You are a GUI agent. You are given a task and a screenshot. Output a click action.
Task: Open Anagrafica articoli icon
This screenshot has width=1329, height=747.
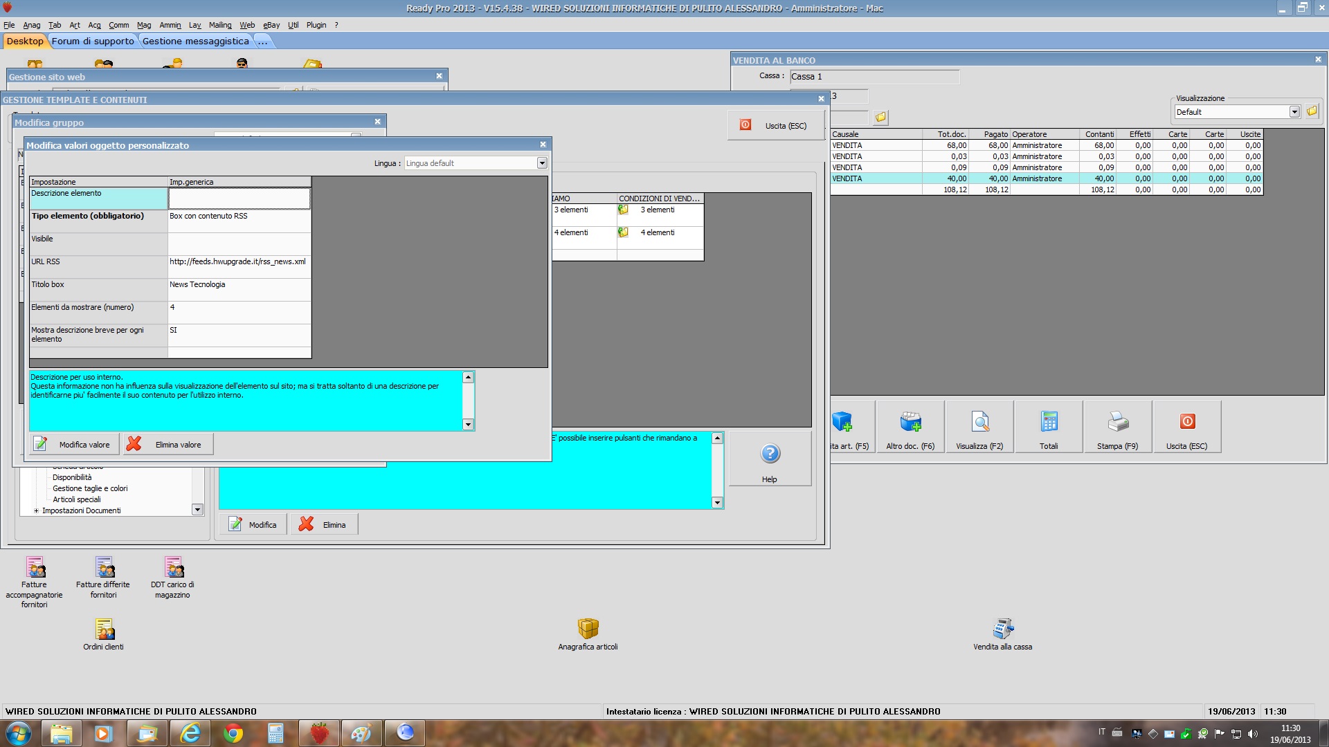coord(588,629)
